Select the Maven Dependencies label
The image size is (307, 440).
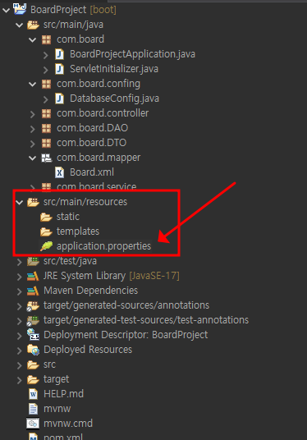[x=90, y=291]
